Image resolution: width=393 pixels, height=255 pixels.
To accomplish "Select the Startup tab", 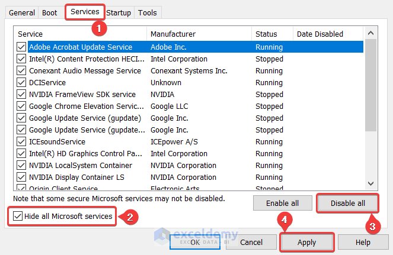I will coord(119,12).
